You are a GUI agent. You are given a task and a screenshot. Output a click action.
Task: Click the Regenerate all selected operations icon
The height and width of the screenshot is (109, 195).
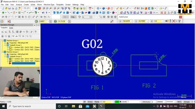[x=10, y=32]
